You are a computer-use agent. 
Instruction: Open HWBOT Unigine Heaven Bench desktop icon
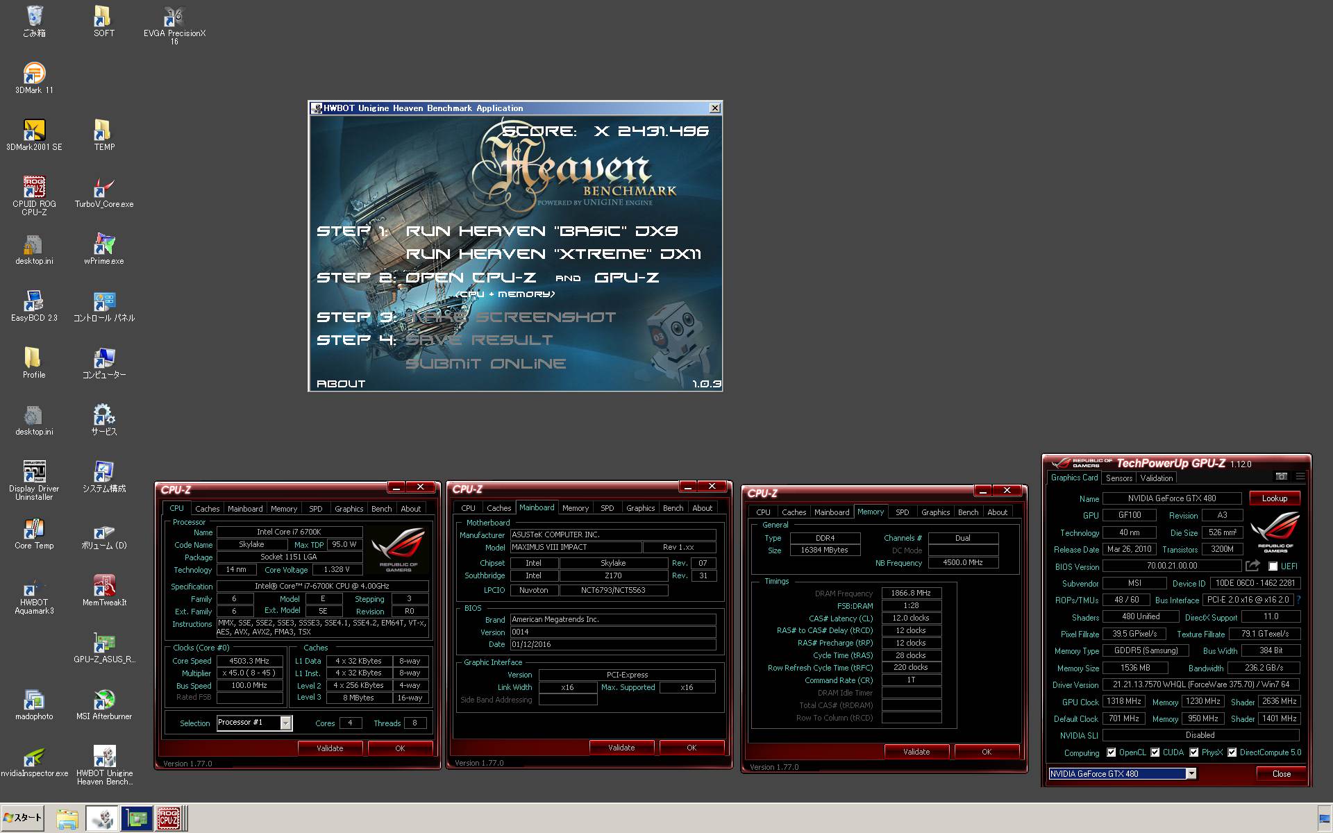104,765
